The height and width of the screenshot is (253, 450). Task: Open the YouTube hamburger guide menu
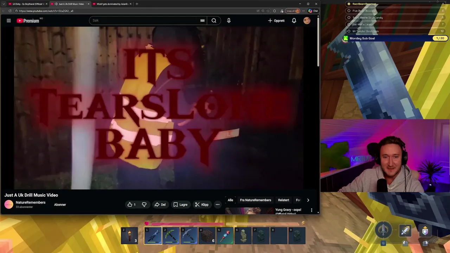pos(9,21)
